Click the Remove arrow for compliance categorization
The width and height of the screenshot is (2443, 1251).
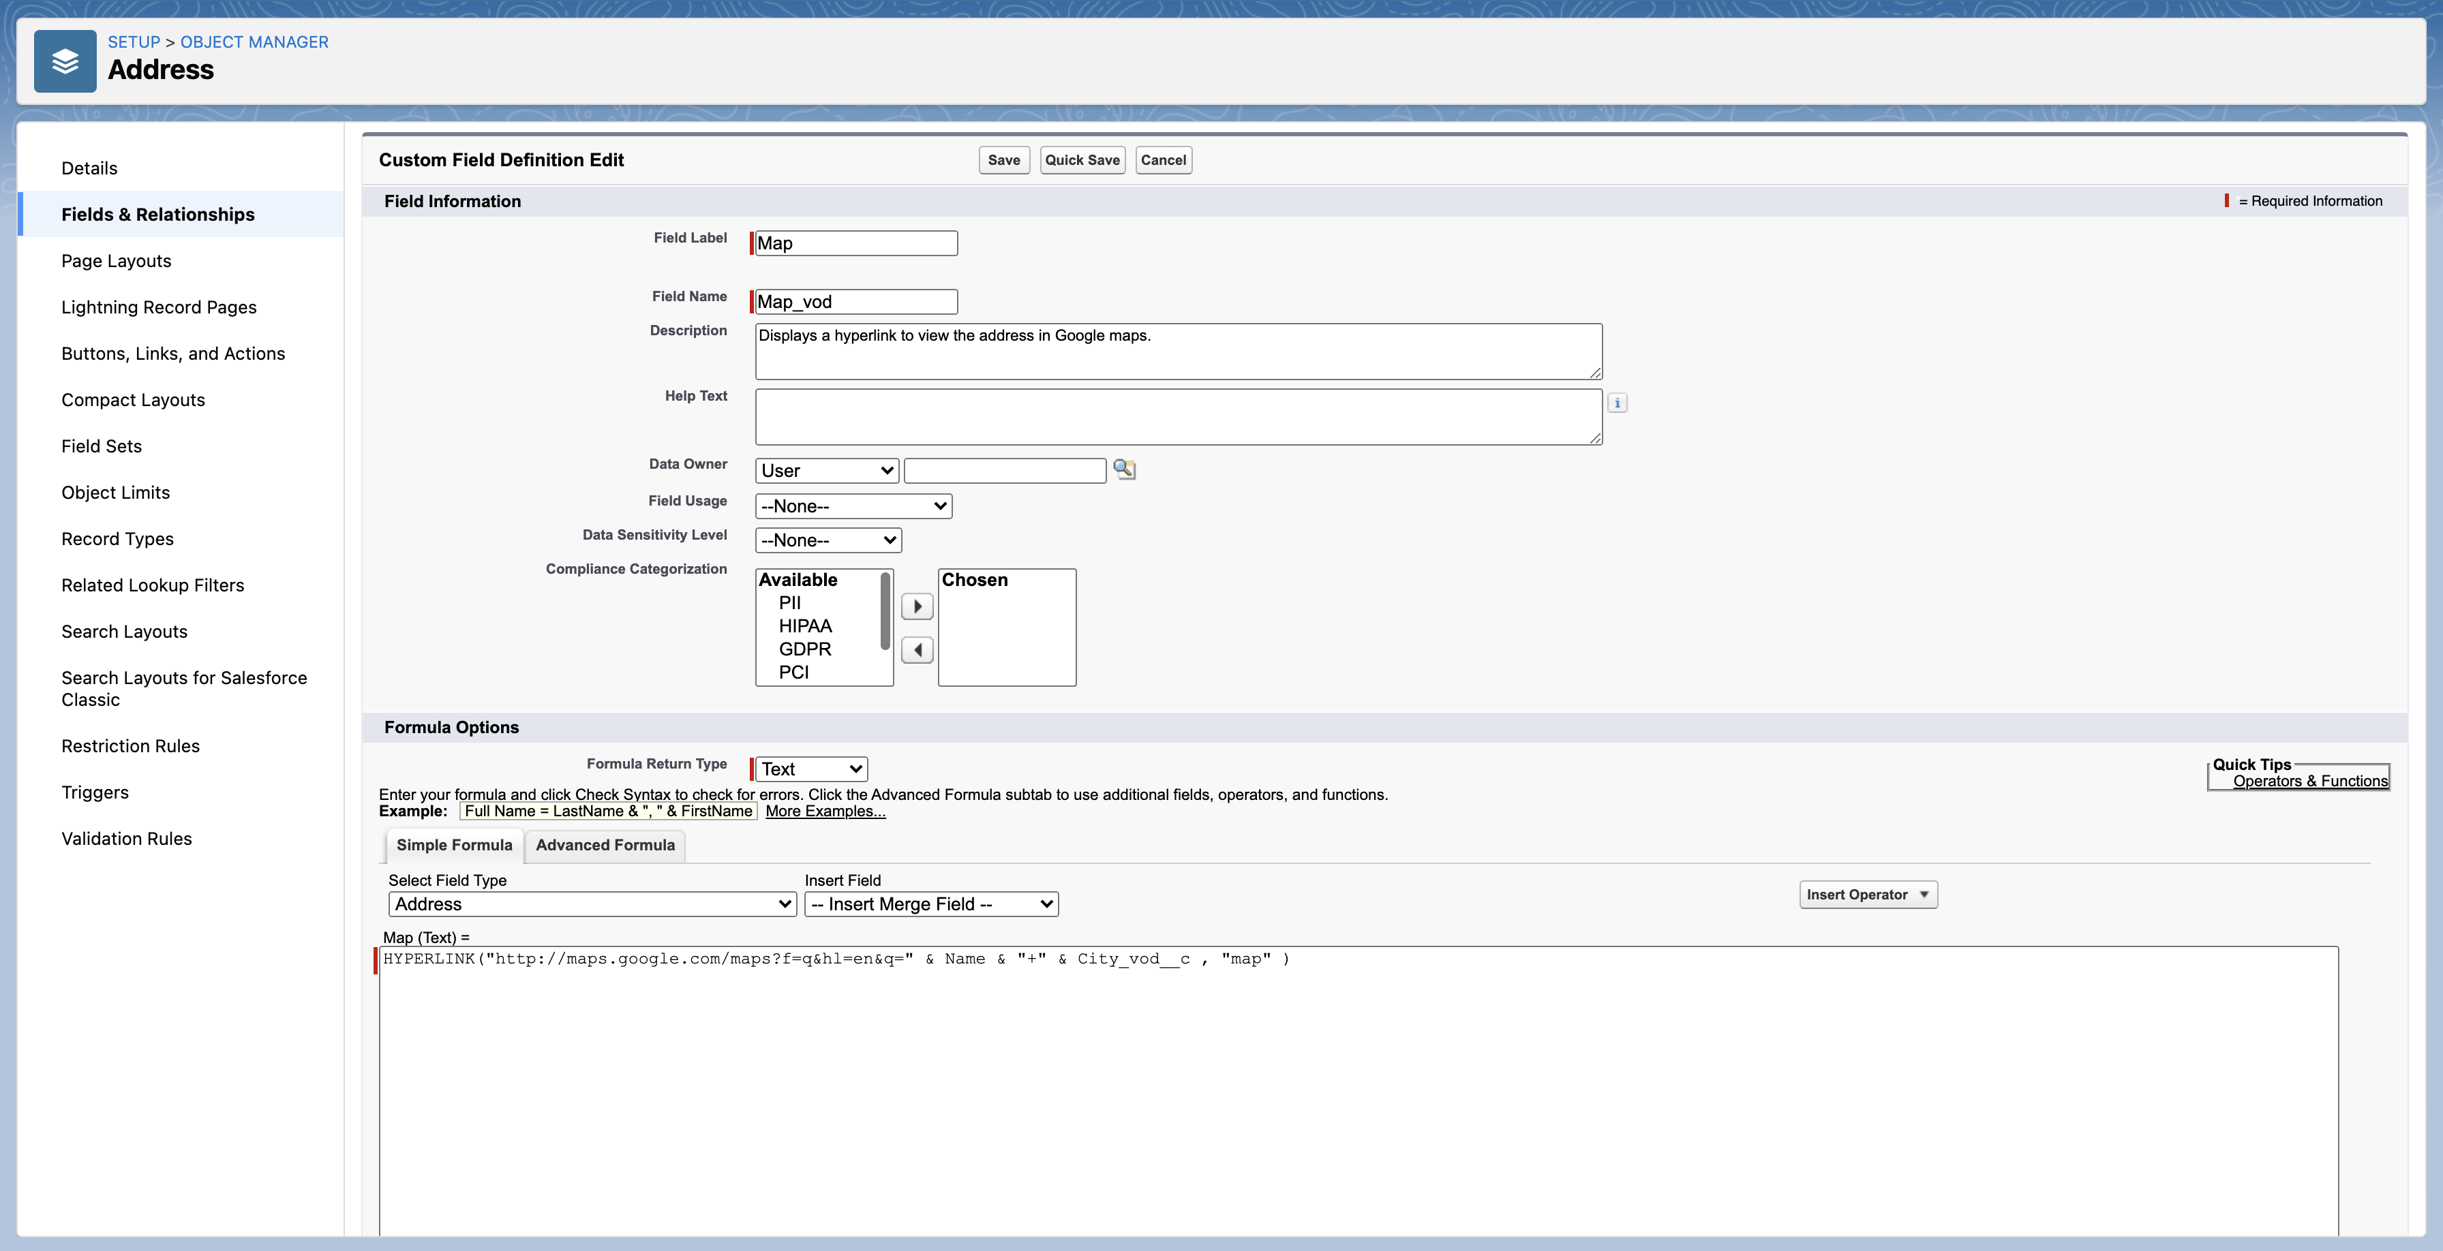coord(916,650)
